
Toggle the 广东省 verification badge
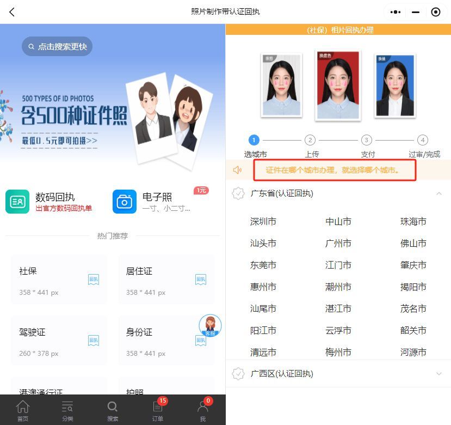point(238,193)
